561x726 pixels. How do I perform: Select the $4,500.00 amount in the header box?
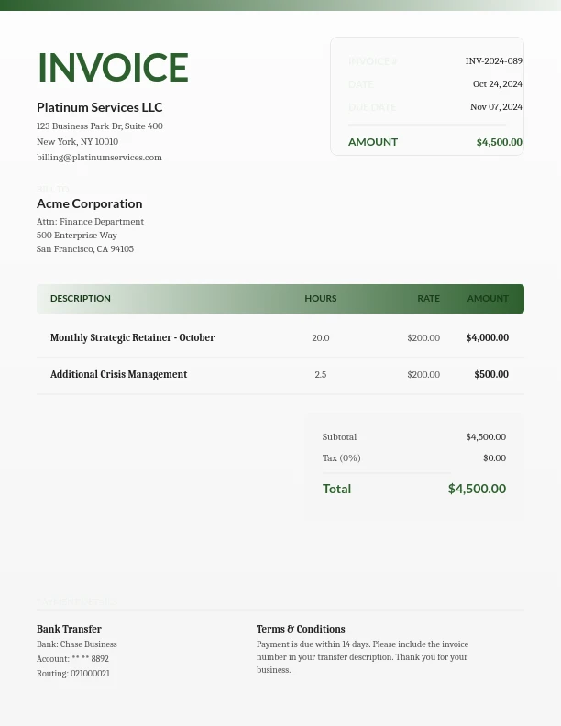pyautogui.click(x=499, y=142)
